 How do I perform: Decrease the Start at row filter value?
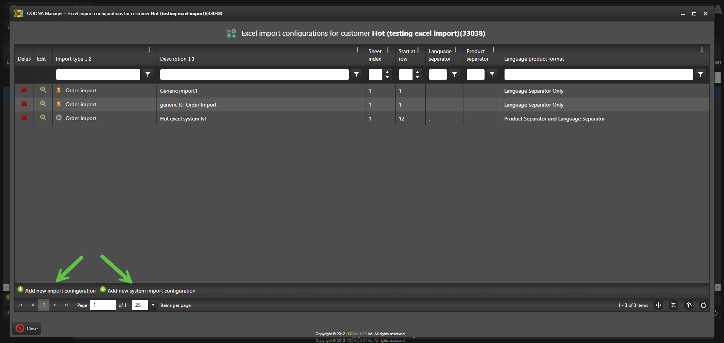click(x=417, y=77)
